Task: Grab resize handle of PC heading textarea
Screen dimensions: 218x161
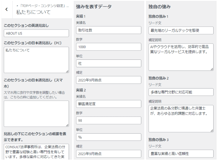Action: (67, 71)
